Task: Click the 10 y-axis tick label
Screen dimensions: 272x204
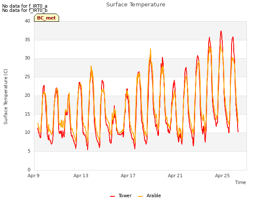Action: pos(27,133)
